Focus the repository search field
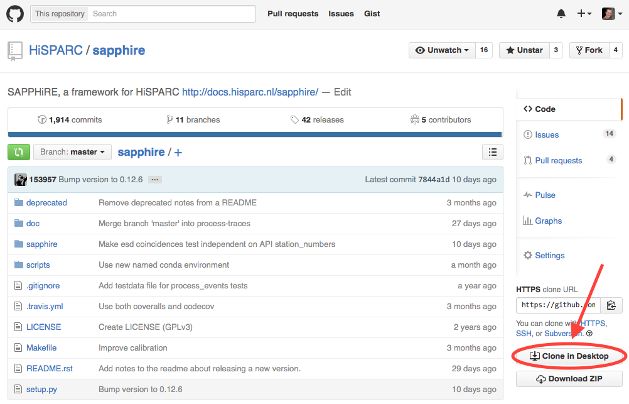629x404 pixels. coord(172,14)
